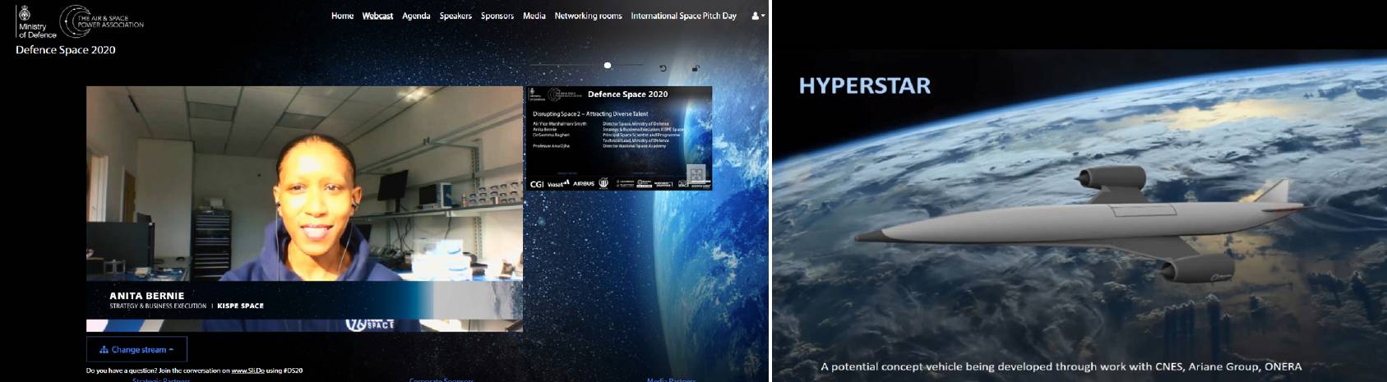Screen dimensions: 1387x382
Task: Adjust the layout size slider handle
Action: click(608, 65)
